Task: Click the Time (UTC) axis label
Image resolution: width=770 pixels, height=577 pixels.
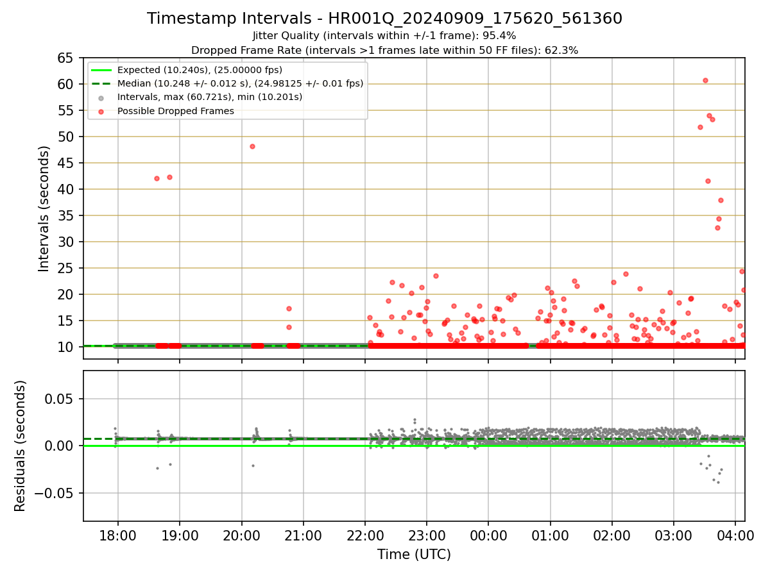Action: tap(414, 554)
